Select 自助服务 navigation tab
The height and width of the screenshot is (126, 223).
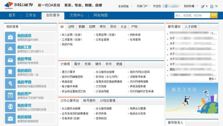[x=53, y=15]
